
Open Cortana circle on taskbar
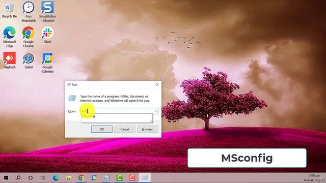(x=31, y=178)
